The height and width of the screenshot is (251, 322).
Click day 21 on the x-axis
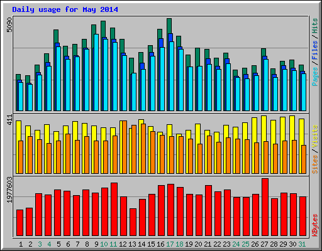[208, 244]
